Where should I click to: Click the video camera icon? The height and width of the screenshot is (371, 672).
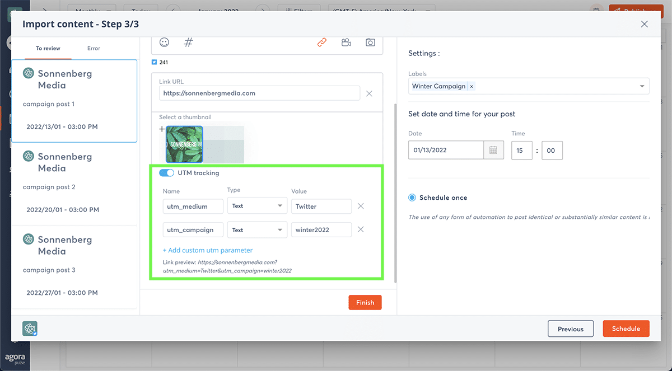click(x=346, y=43)
